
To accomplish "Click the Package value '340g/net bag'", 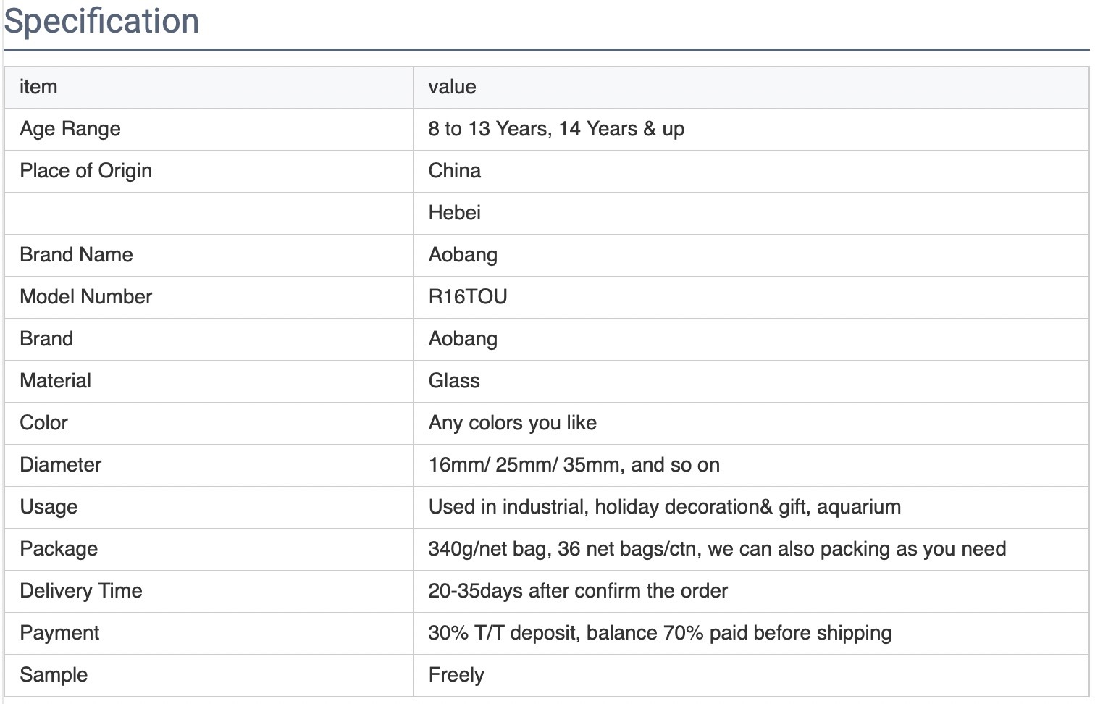I will [488, 549].
